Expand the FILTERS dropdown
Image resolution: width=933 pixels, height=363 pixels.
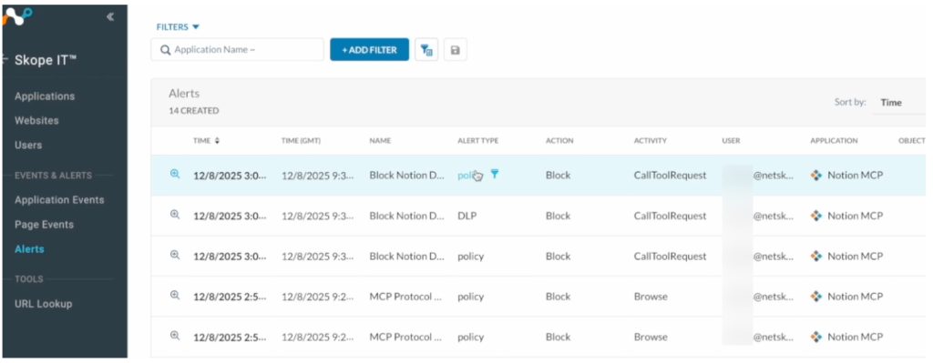pos(178,26)
